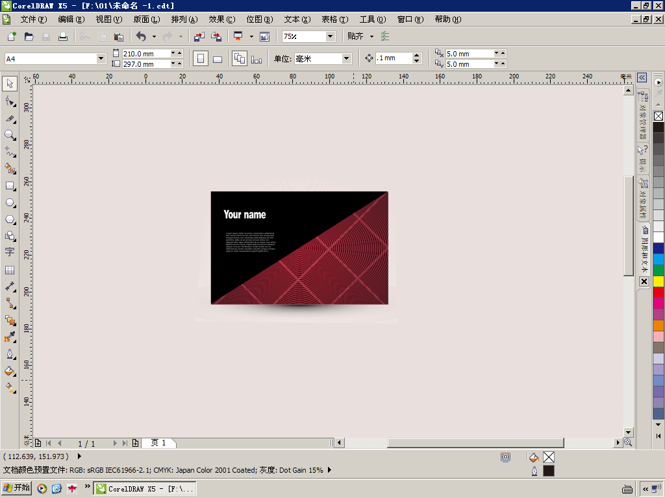The image size is (665, 498).
Task: Select the Table tool
Action: pos(10,270)
